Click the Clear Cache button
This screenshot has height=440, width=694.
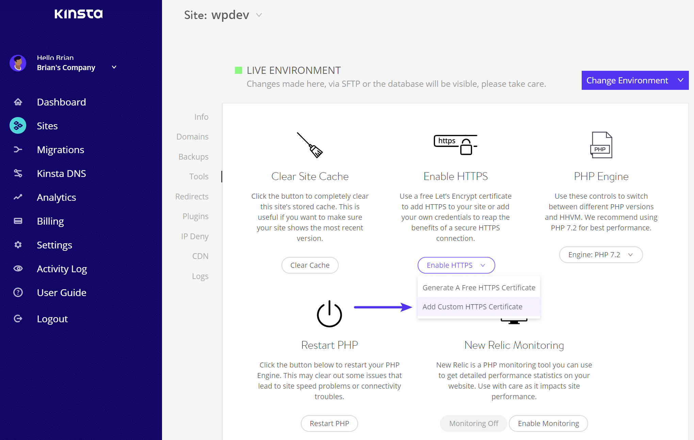(310, 265)
